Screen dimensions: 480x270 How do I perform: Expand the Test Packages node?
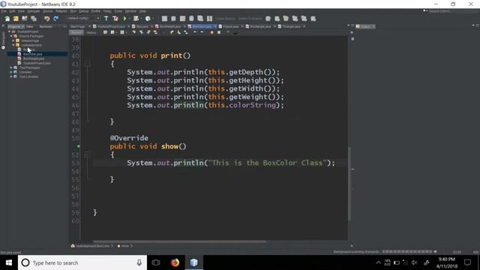[12, 67]
